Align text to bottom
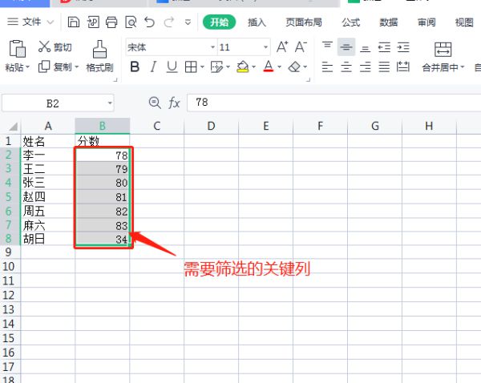481x383 pixels. [x=365, y=47]
